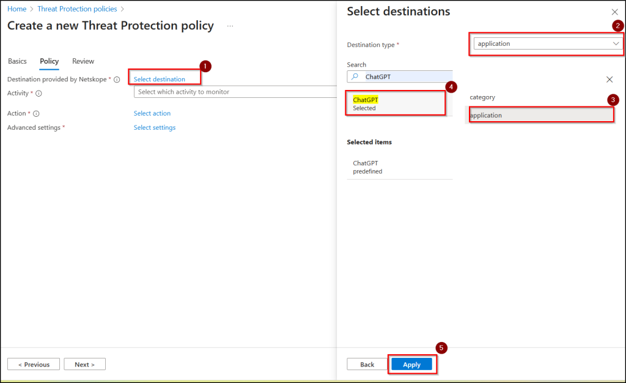This screenshot has height=383, width=626.
Task: Click the search magnifier icon
Action: [x=355, y=77]
